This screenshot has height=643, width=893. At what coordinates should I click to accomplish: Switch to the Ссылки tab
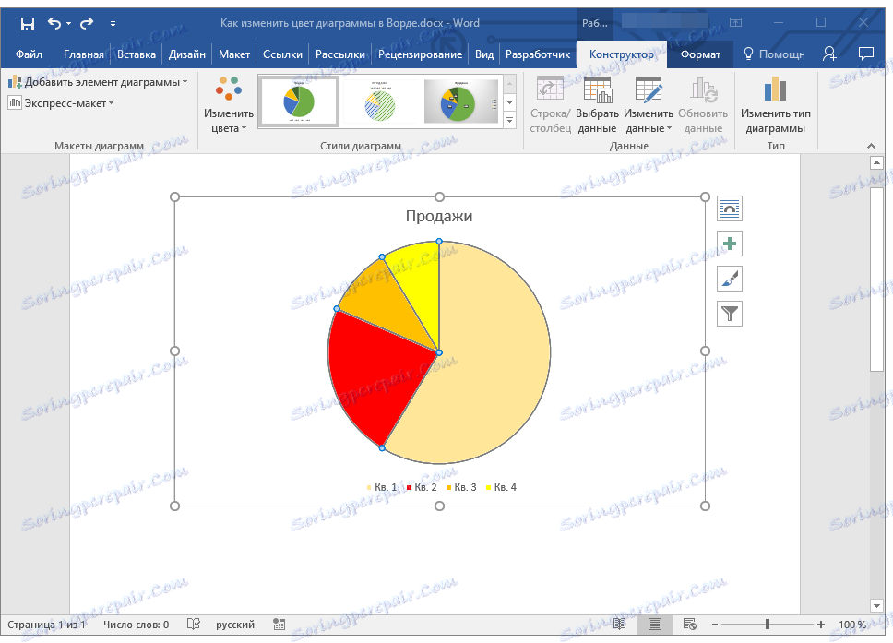click(282, 54)
